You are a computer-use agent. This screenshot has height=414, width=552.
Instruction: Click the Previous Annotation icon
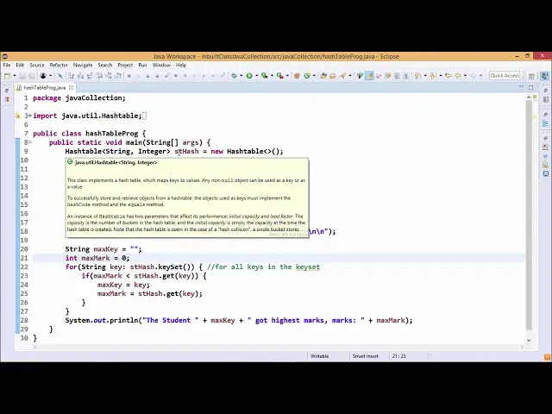(433, 76)
